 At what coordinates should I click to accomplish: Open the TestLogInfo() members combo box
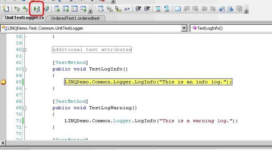click(x=231, y=28)
